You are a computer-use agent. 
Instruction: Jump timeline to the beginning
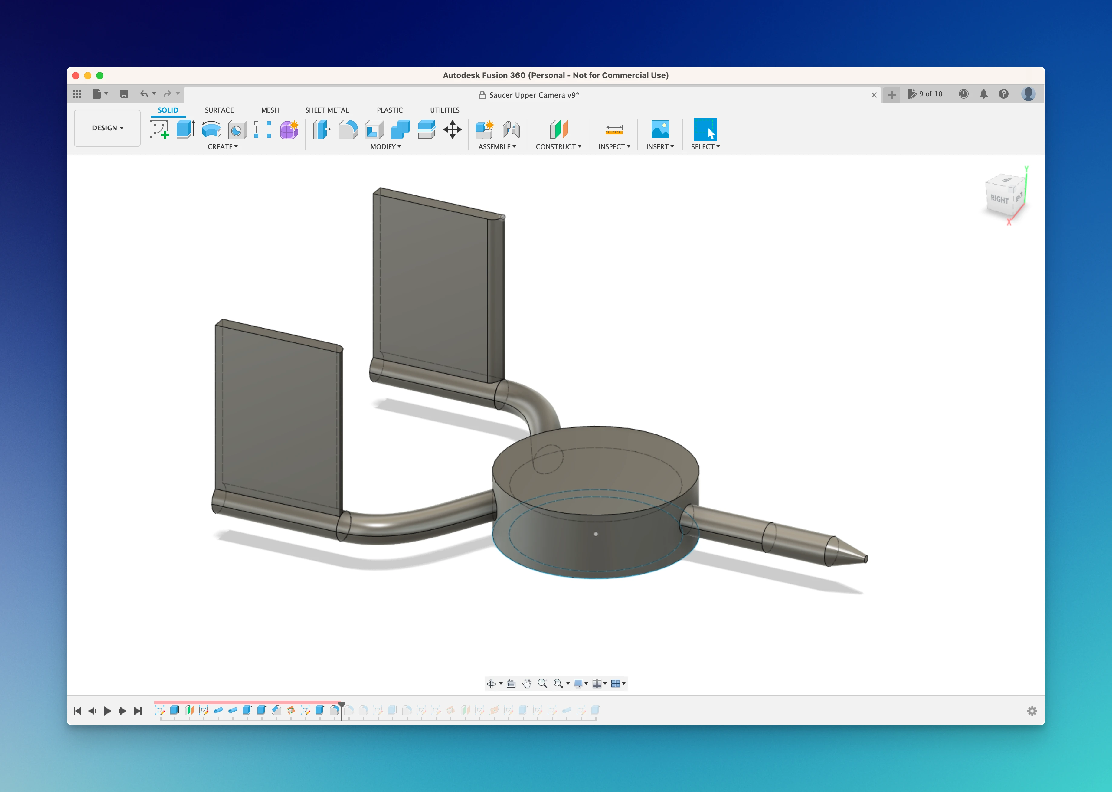pyautogui.click(x=77, y=711)
